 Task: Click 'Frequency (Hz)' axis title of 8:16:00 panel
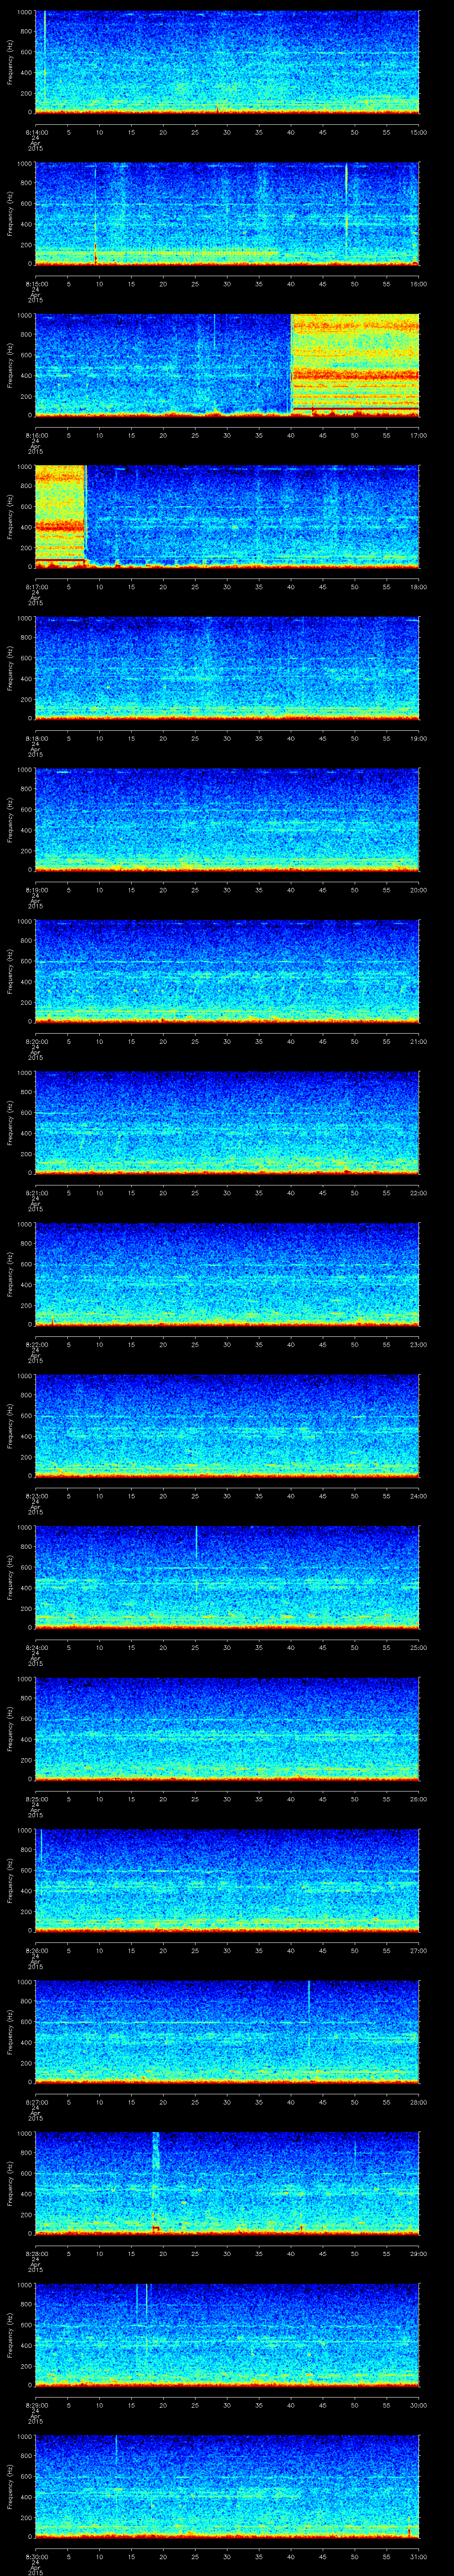pos(10,365)
